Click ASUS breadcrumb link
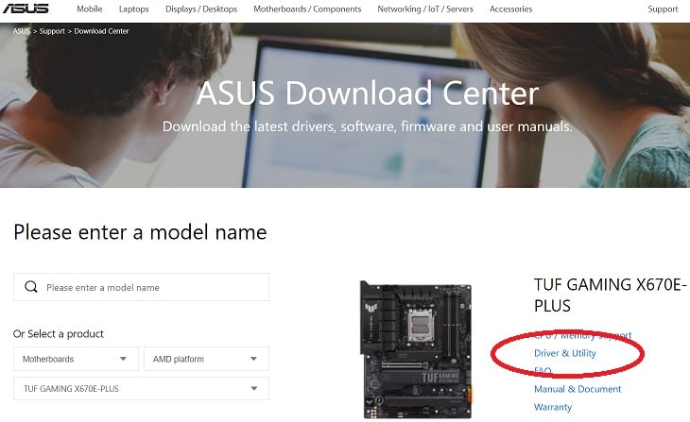 (21, 31)
